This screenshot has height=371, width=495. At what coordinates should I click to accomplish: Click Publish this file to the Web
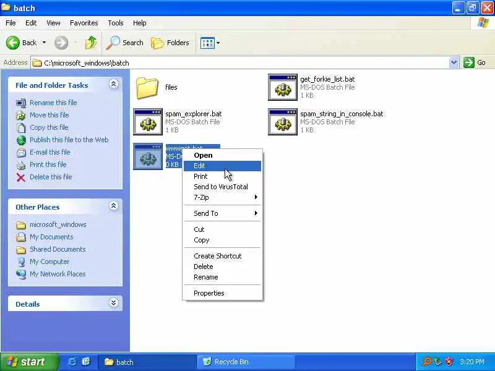69,140
